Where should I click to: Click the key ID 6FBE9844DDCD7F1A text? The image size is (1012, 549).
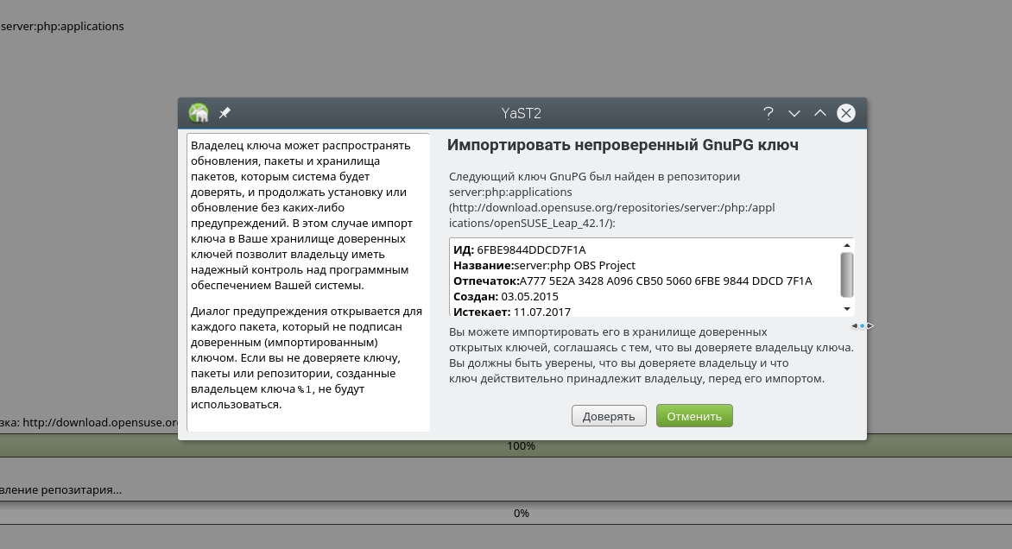(x=531, y=249)
